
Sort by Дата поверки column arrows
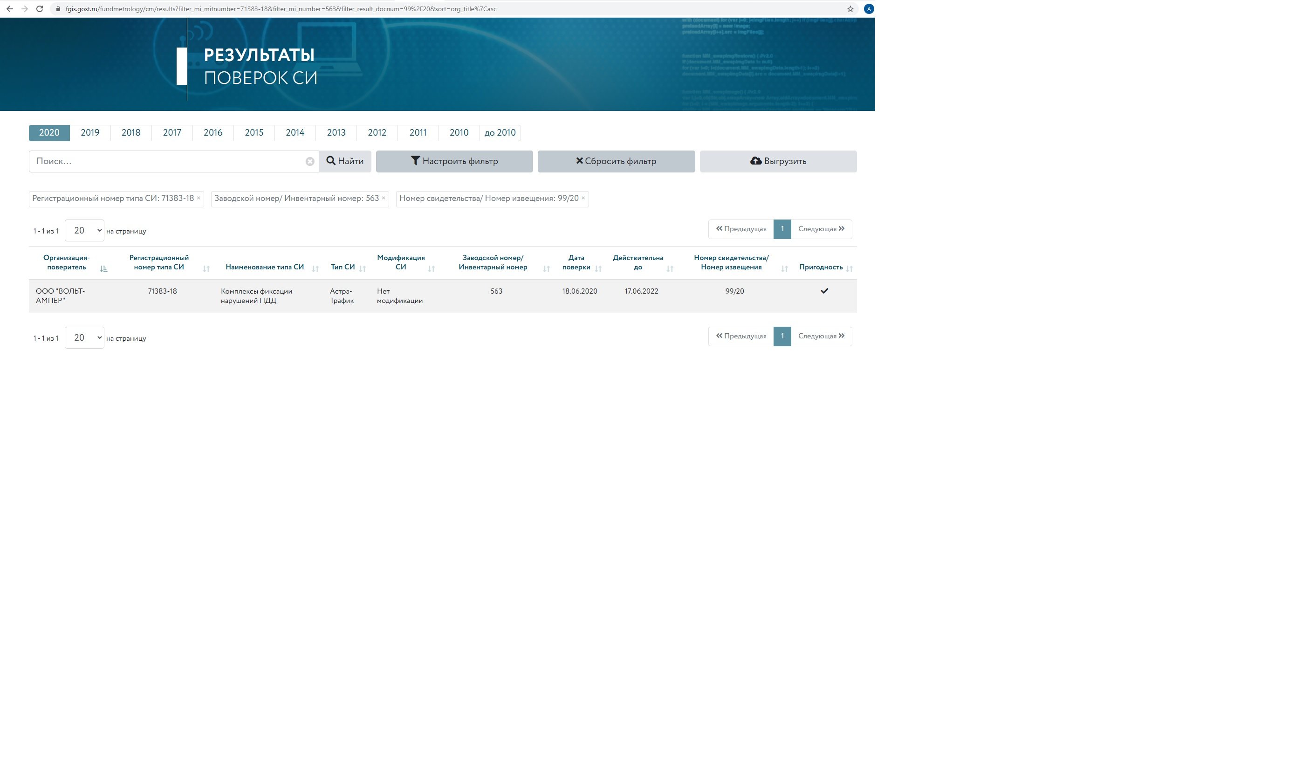click(598, 268)
